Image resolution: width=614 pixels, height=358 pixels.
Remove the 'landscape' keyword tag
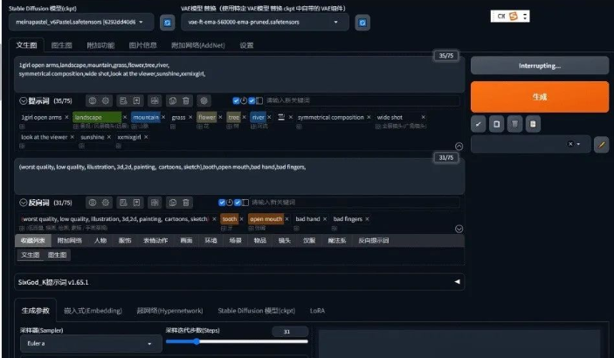[125, 117]
